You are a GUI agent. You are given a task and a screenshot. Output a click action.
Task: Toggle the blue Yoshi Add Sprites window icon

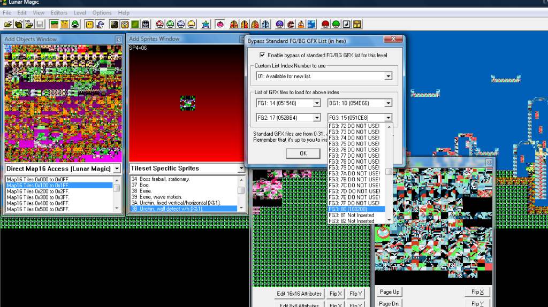coord(100,25)
